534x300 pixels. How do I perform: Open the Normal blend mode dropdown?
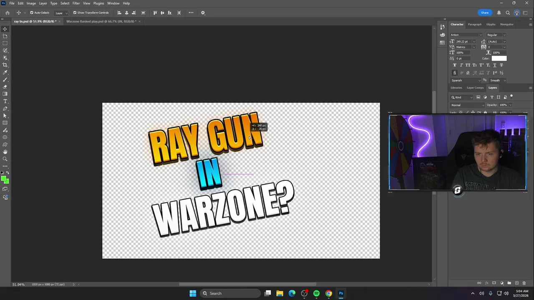pyautogui.click(x=467, y=105)
